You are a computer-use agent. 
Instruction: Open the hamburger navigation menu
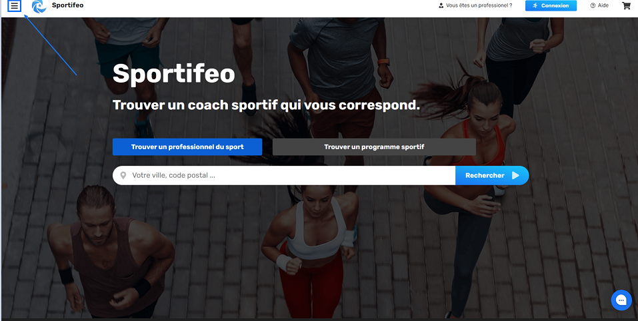click(x=14, y=6)
